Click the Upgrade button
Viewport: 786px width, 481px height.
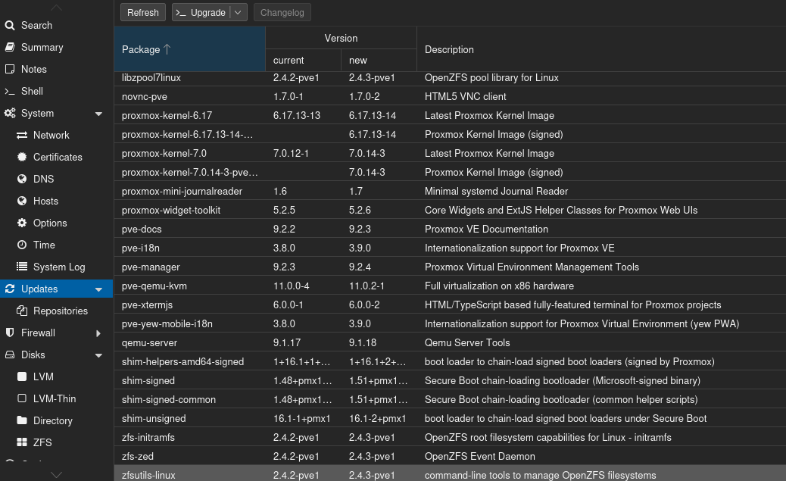coord(201,13)
